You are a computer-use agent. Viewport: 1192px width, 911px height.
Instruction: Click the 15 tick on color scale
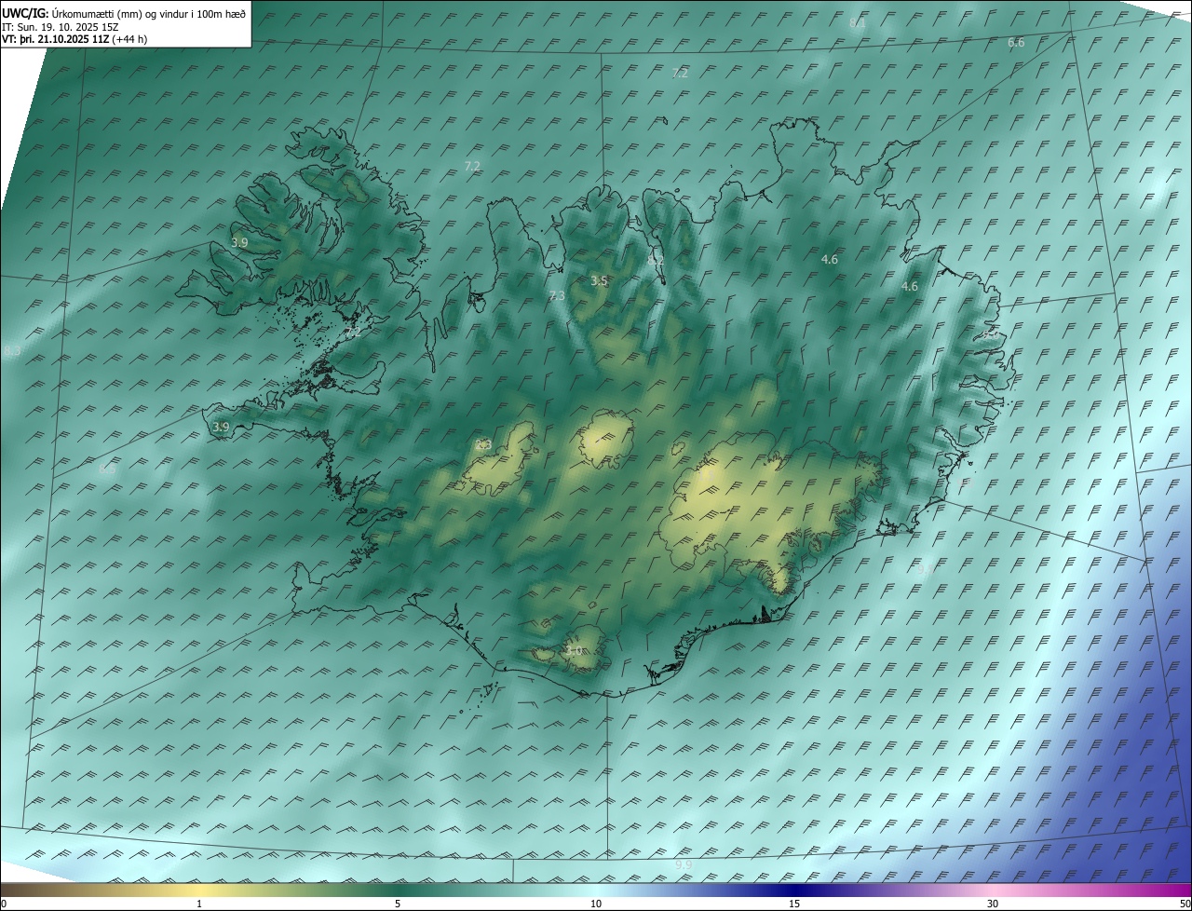(x=794, y=904)
